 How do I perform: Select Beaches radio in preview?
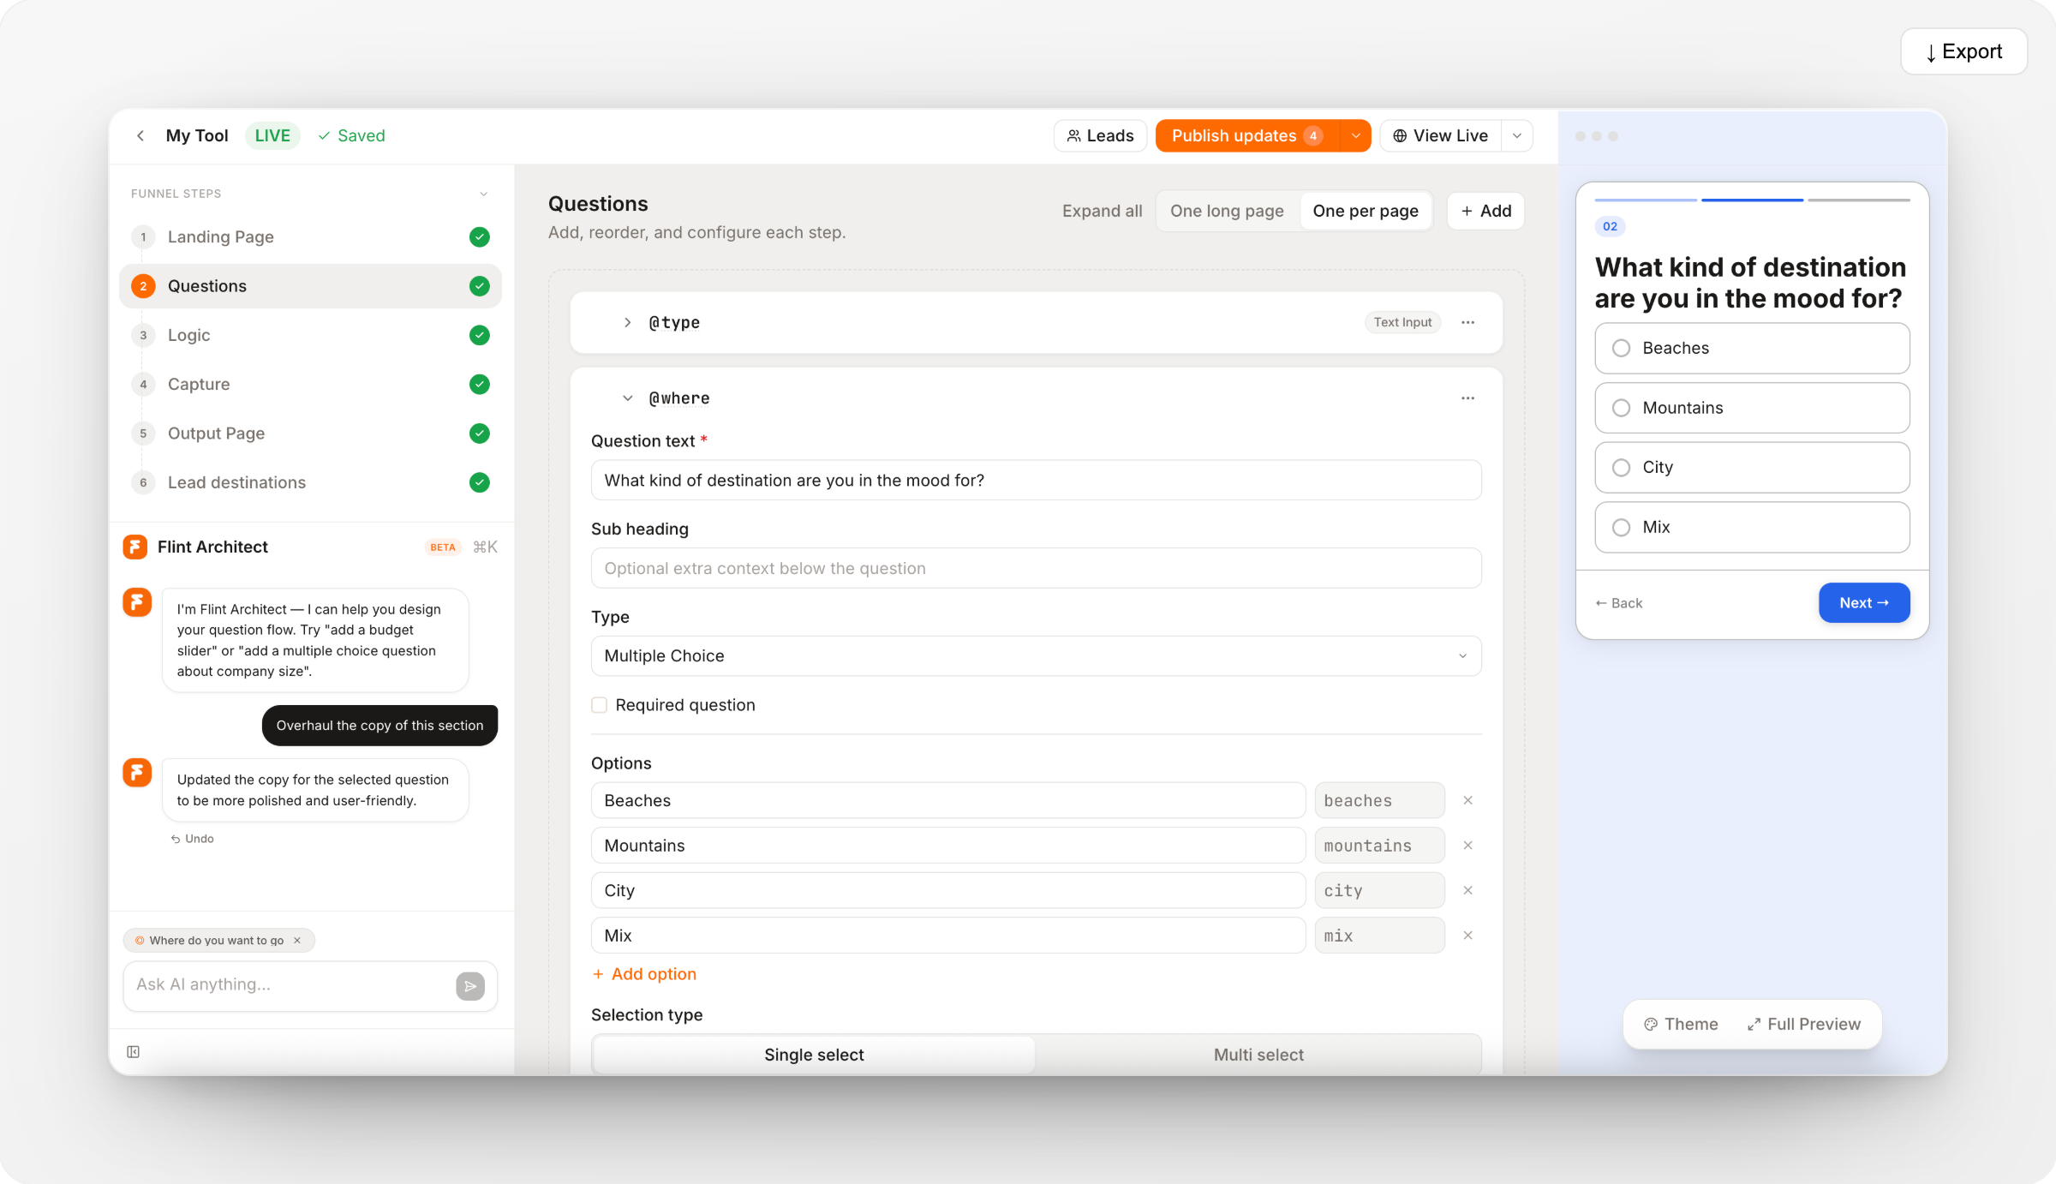tap(1621, 348)
